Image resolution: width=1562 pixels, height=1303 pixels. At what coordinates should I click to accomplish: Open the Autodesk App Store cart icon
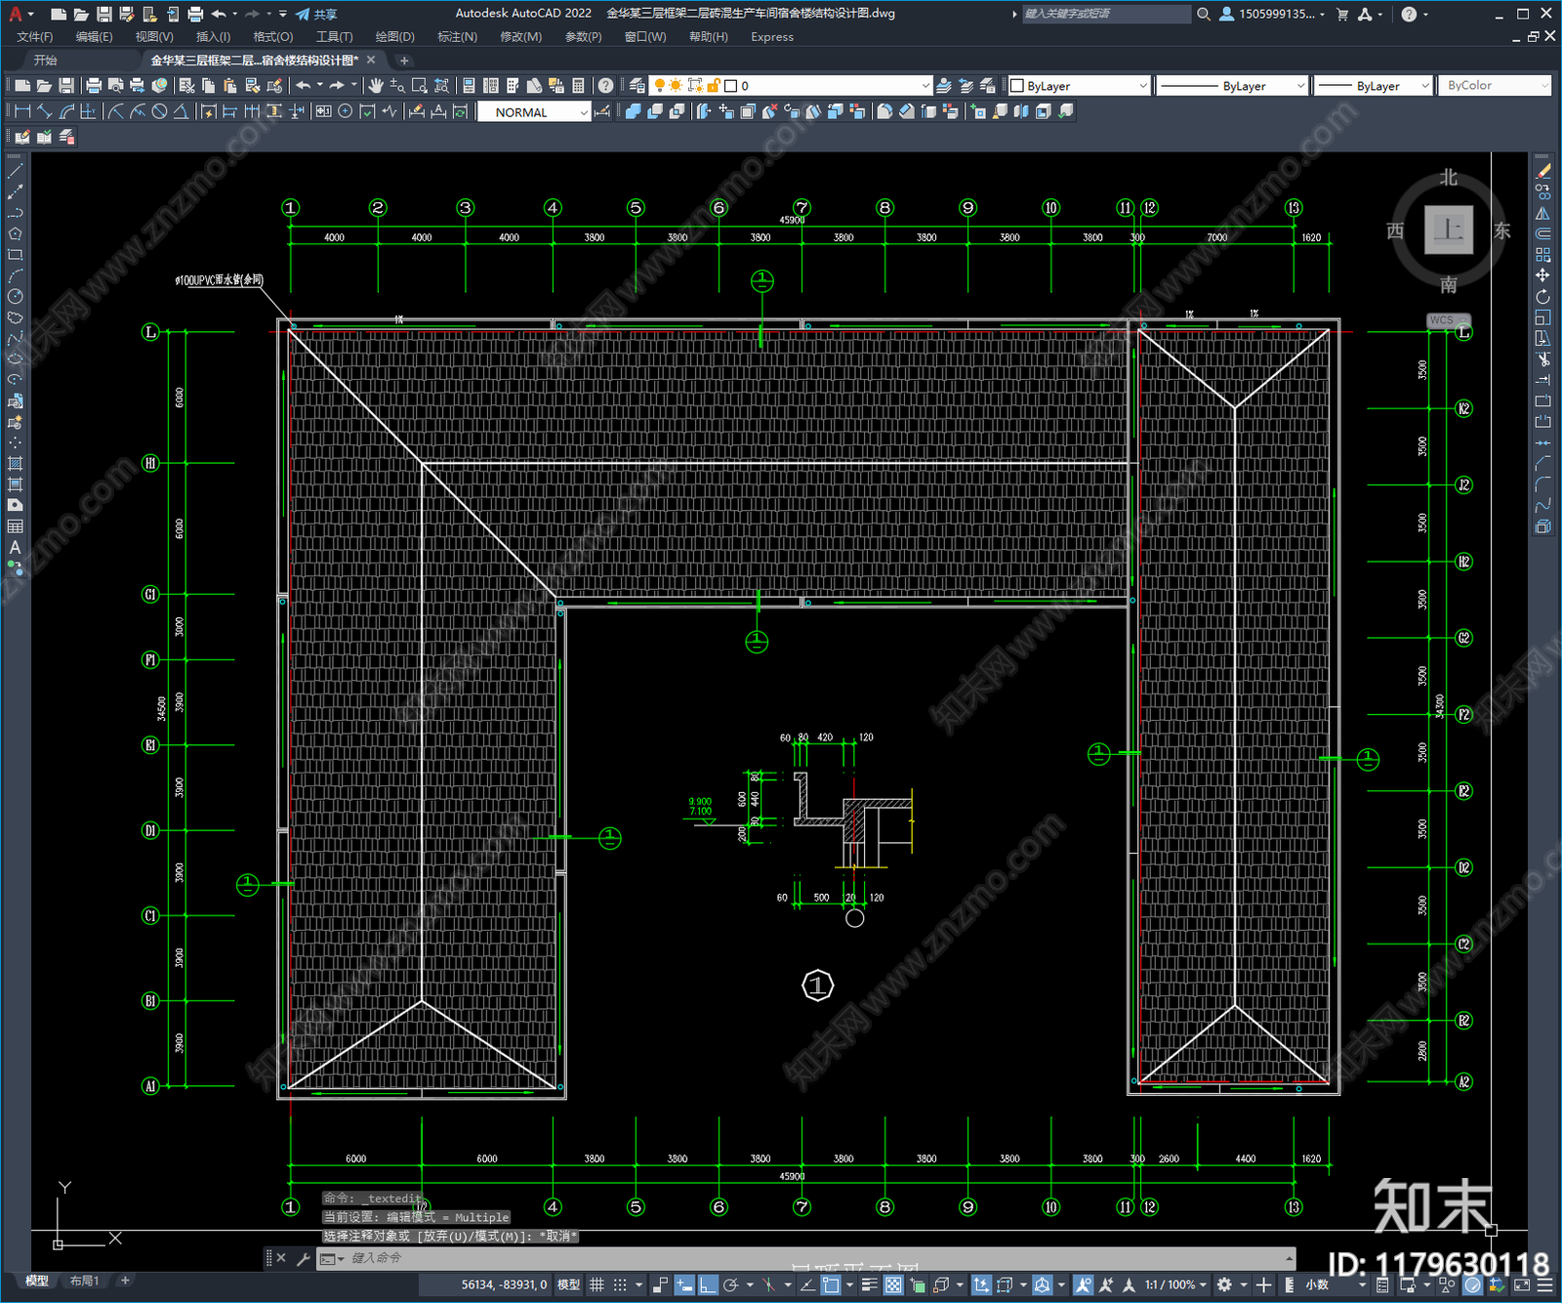[1341, 14]
